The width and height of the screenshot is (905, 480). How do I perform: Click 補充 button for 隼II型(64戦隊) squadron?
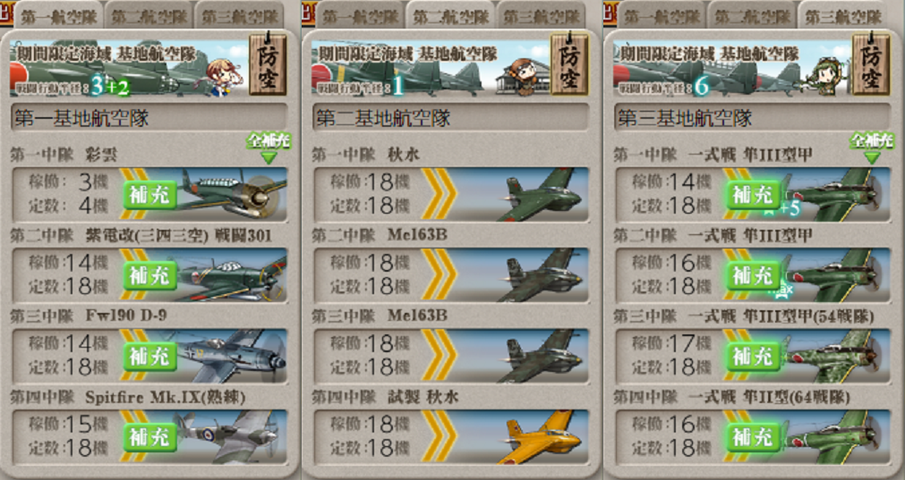click(x=753, y=438)
